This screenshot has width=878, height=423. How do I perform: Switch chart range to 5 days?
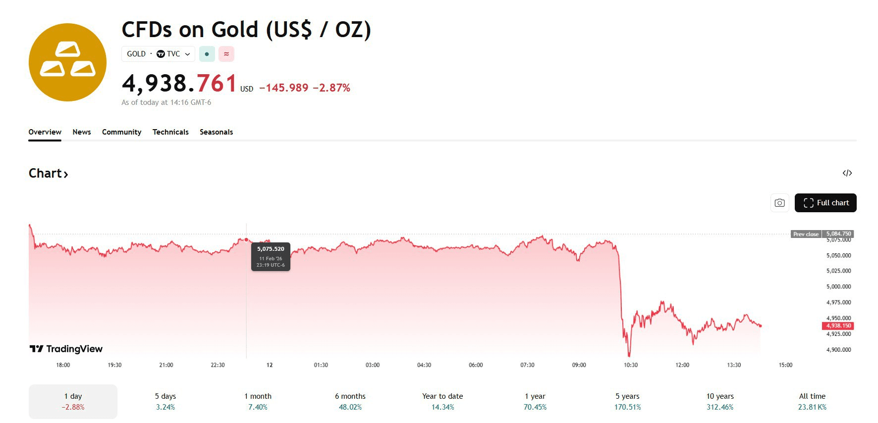pos(165,401)
